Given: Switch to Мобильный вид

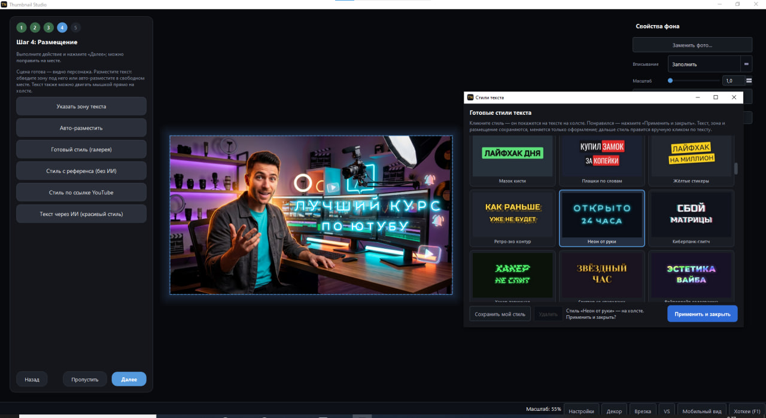Looking at the screenshot, I should click(x=701, y=411).
